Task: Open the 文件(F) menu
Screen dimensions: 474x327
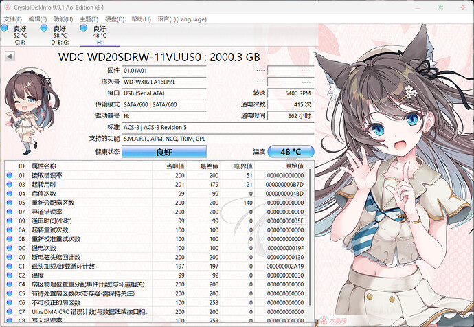Action: pos(12,19)
